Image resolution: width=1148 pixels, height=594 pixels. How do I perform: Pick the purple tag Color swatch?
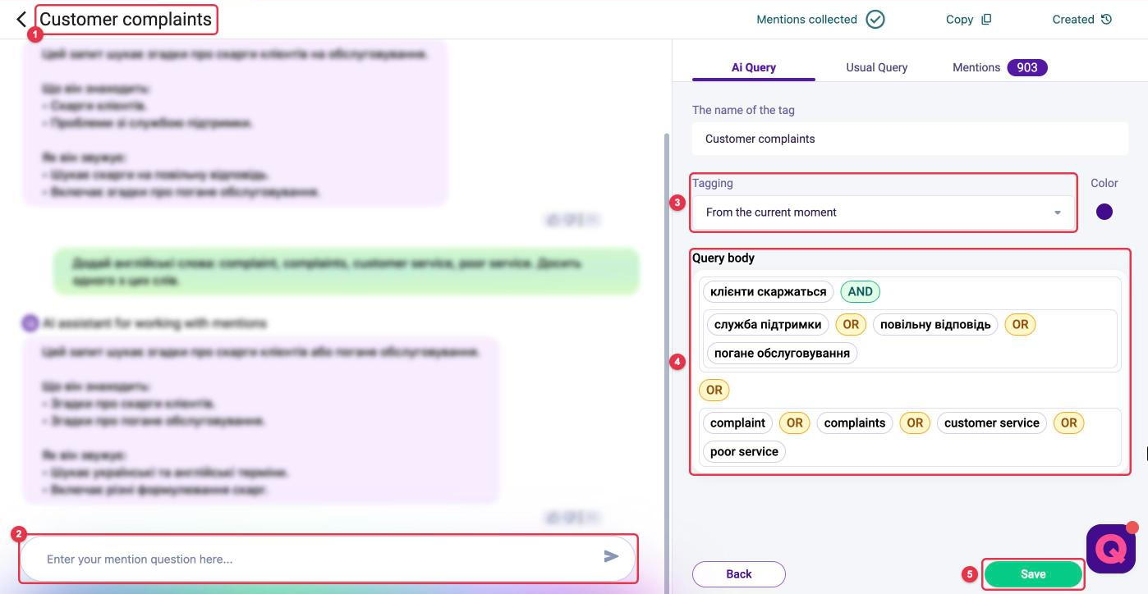1104,212
